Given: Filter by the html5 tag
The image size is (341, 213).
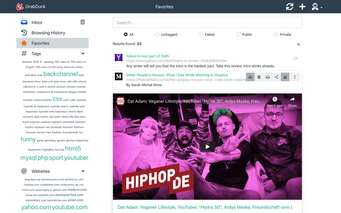Looking at the screenshot, I should 73,148.
